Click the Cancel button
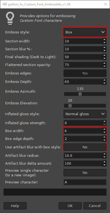This screenshot has height=213, width=110. pyautogui.click(x=95, y=206)
